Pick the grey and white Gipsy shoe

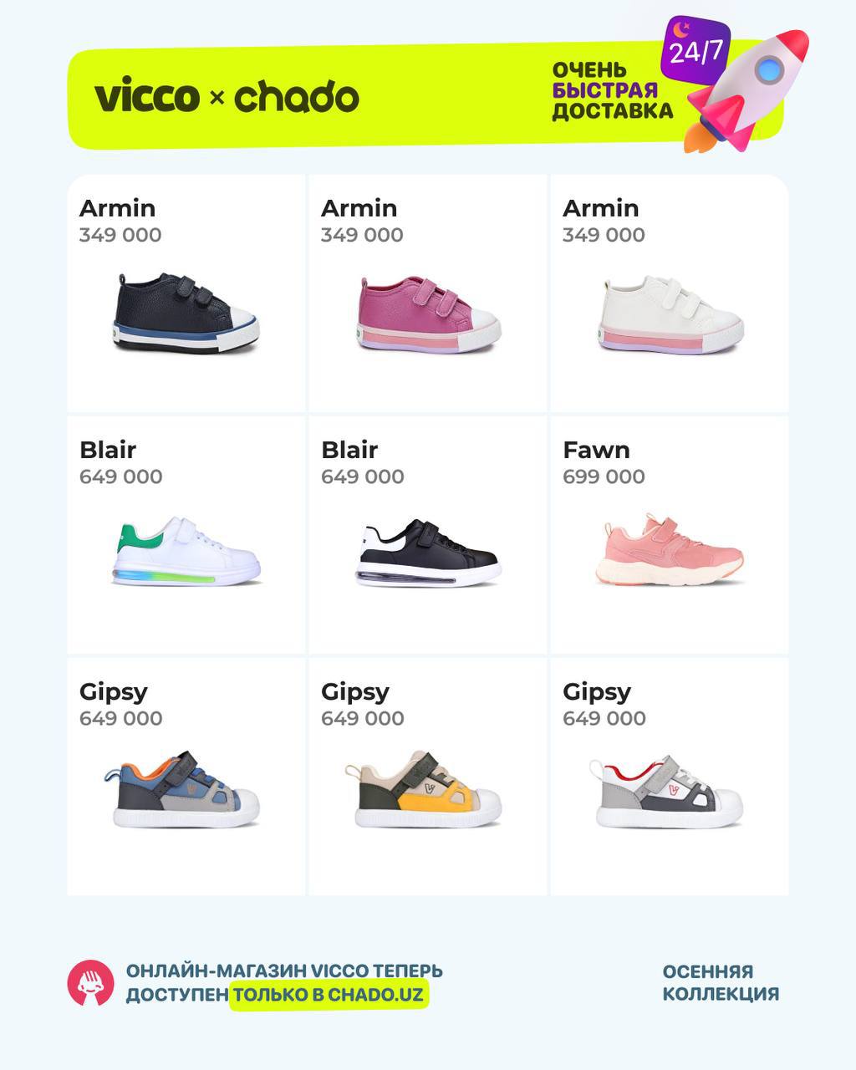[667, 792]
